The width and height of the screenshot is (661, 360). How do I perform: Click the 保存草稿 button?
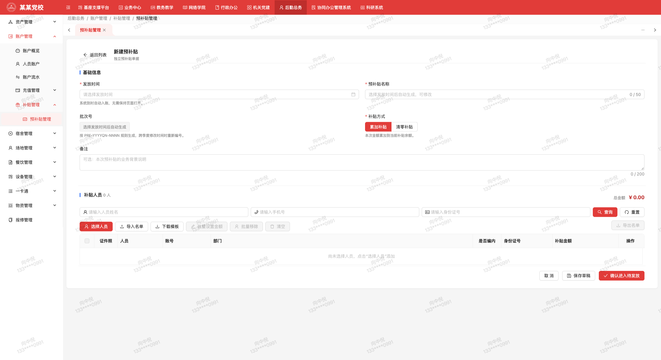pos(579,276)
